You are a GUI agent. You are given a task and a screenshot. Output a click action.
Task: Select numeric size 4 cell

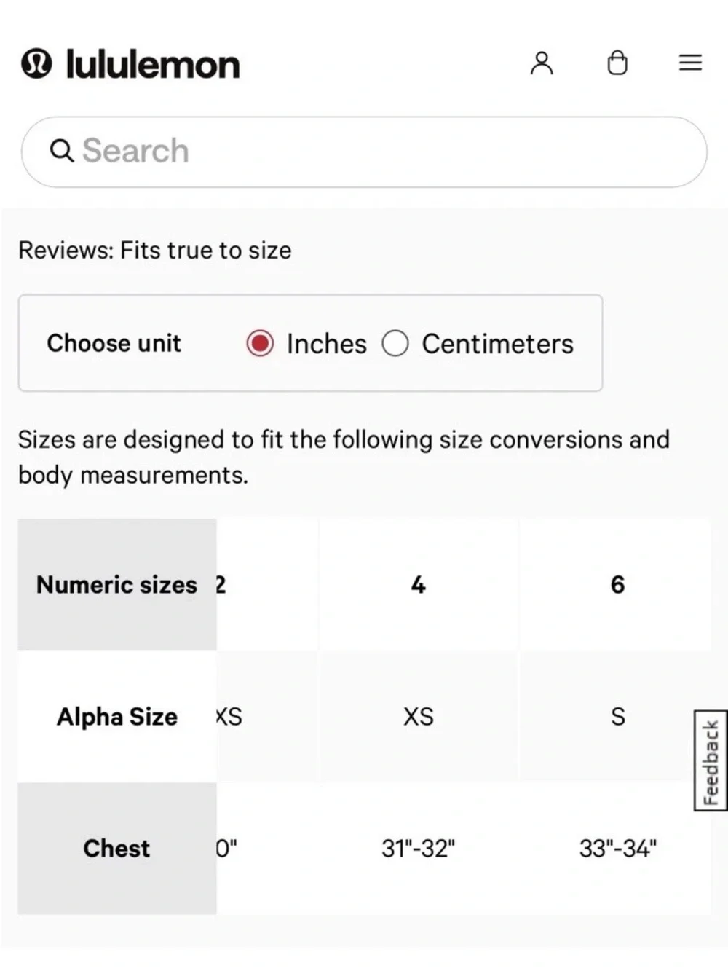pos(419,584)
